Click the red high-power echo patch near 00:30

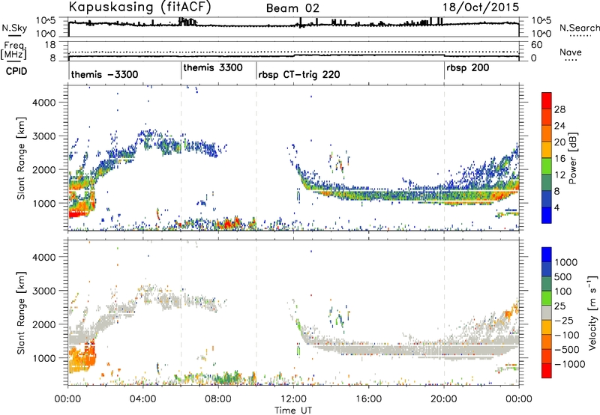pos(79,214)
